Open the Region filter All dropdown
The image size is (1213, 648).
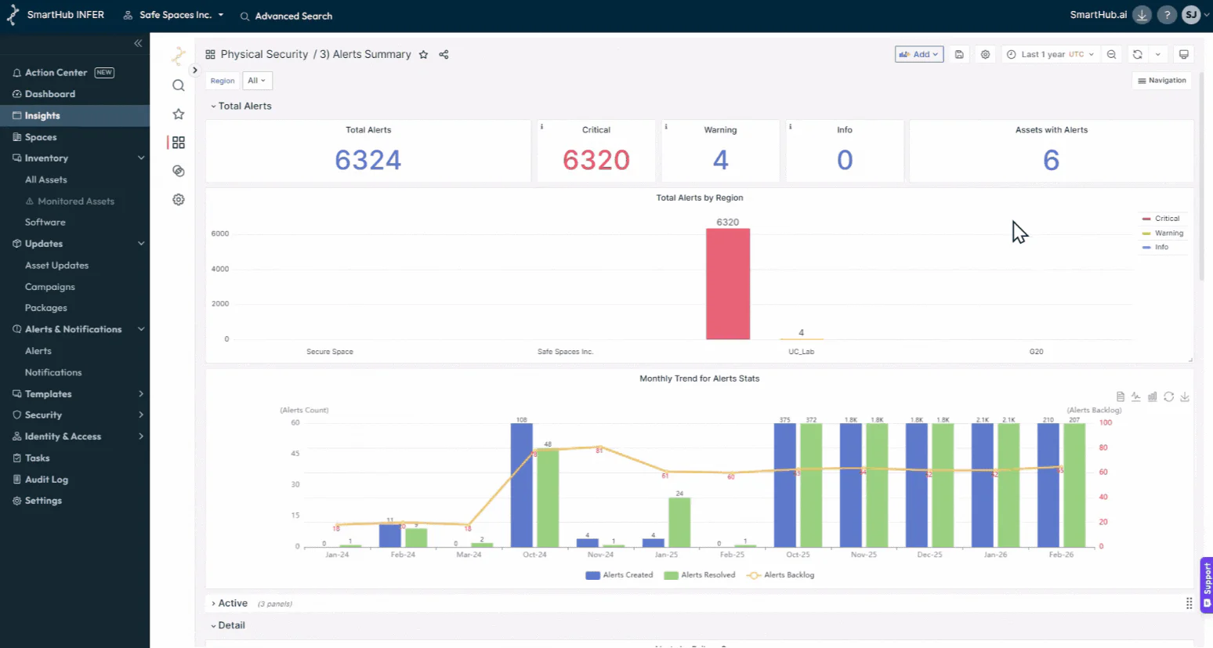257,81
